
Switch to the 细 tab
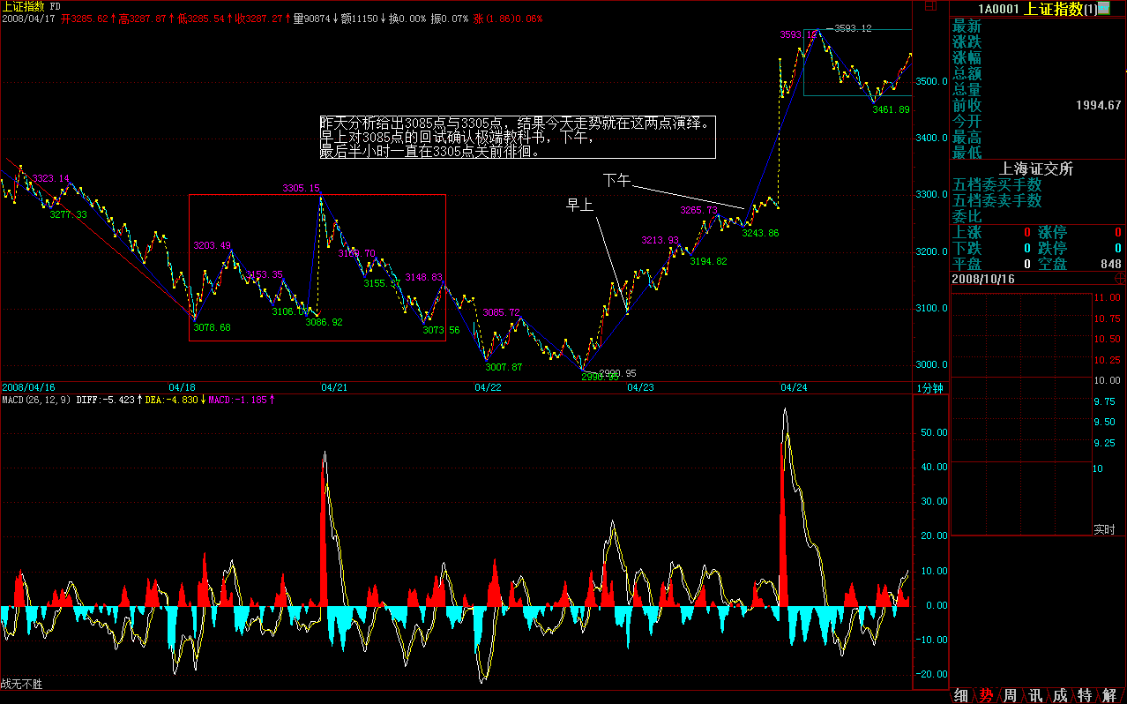pos(961,696)
